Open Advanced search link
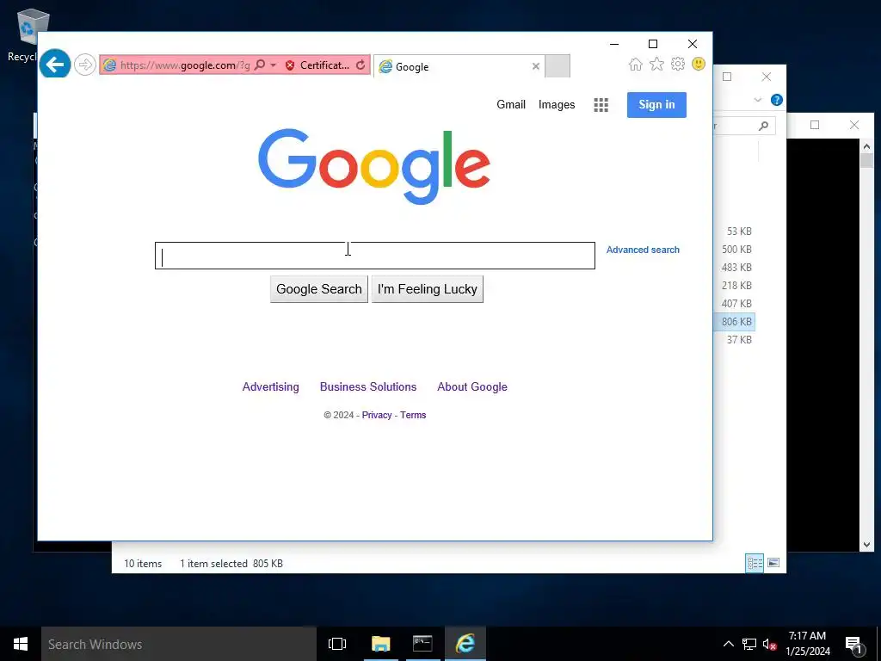 coord(643,250)
